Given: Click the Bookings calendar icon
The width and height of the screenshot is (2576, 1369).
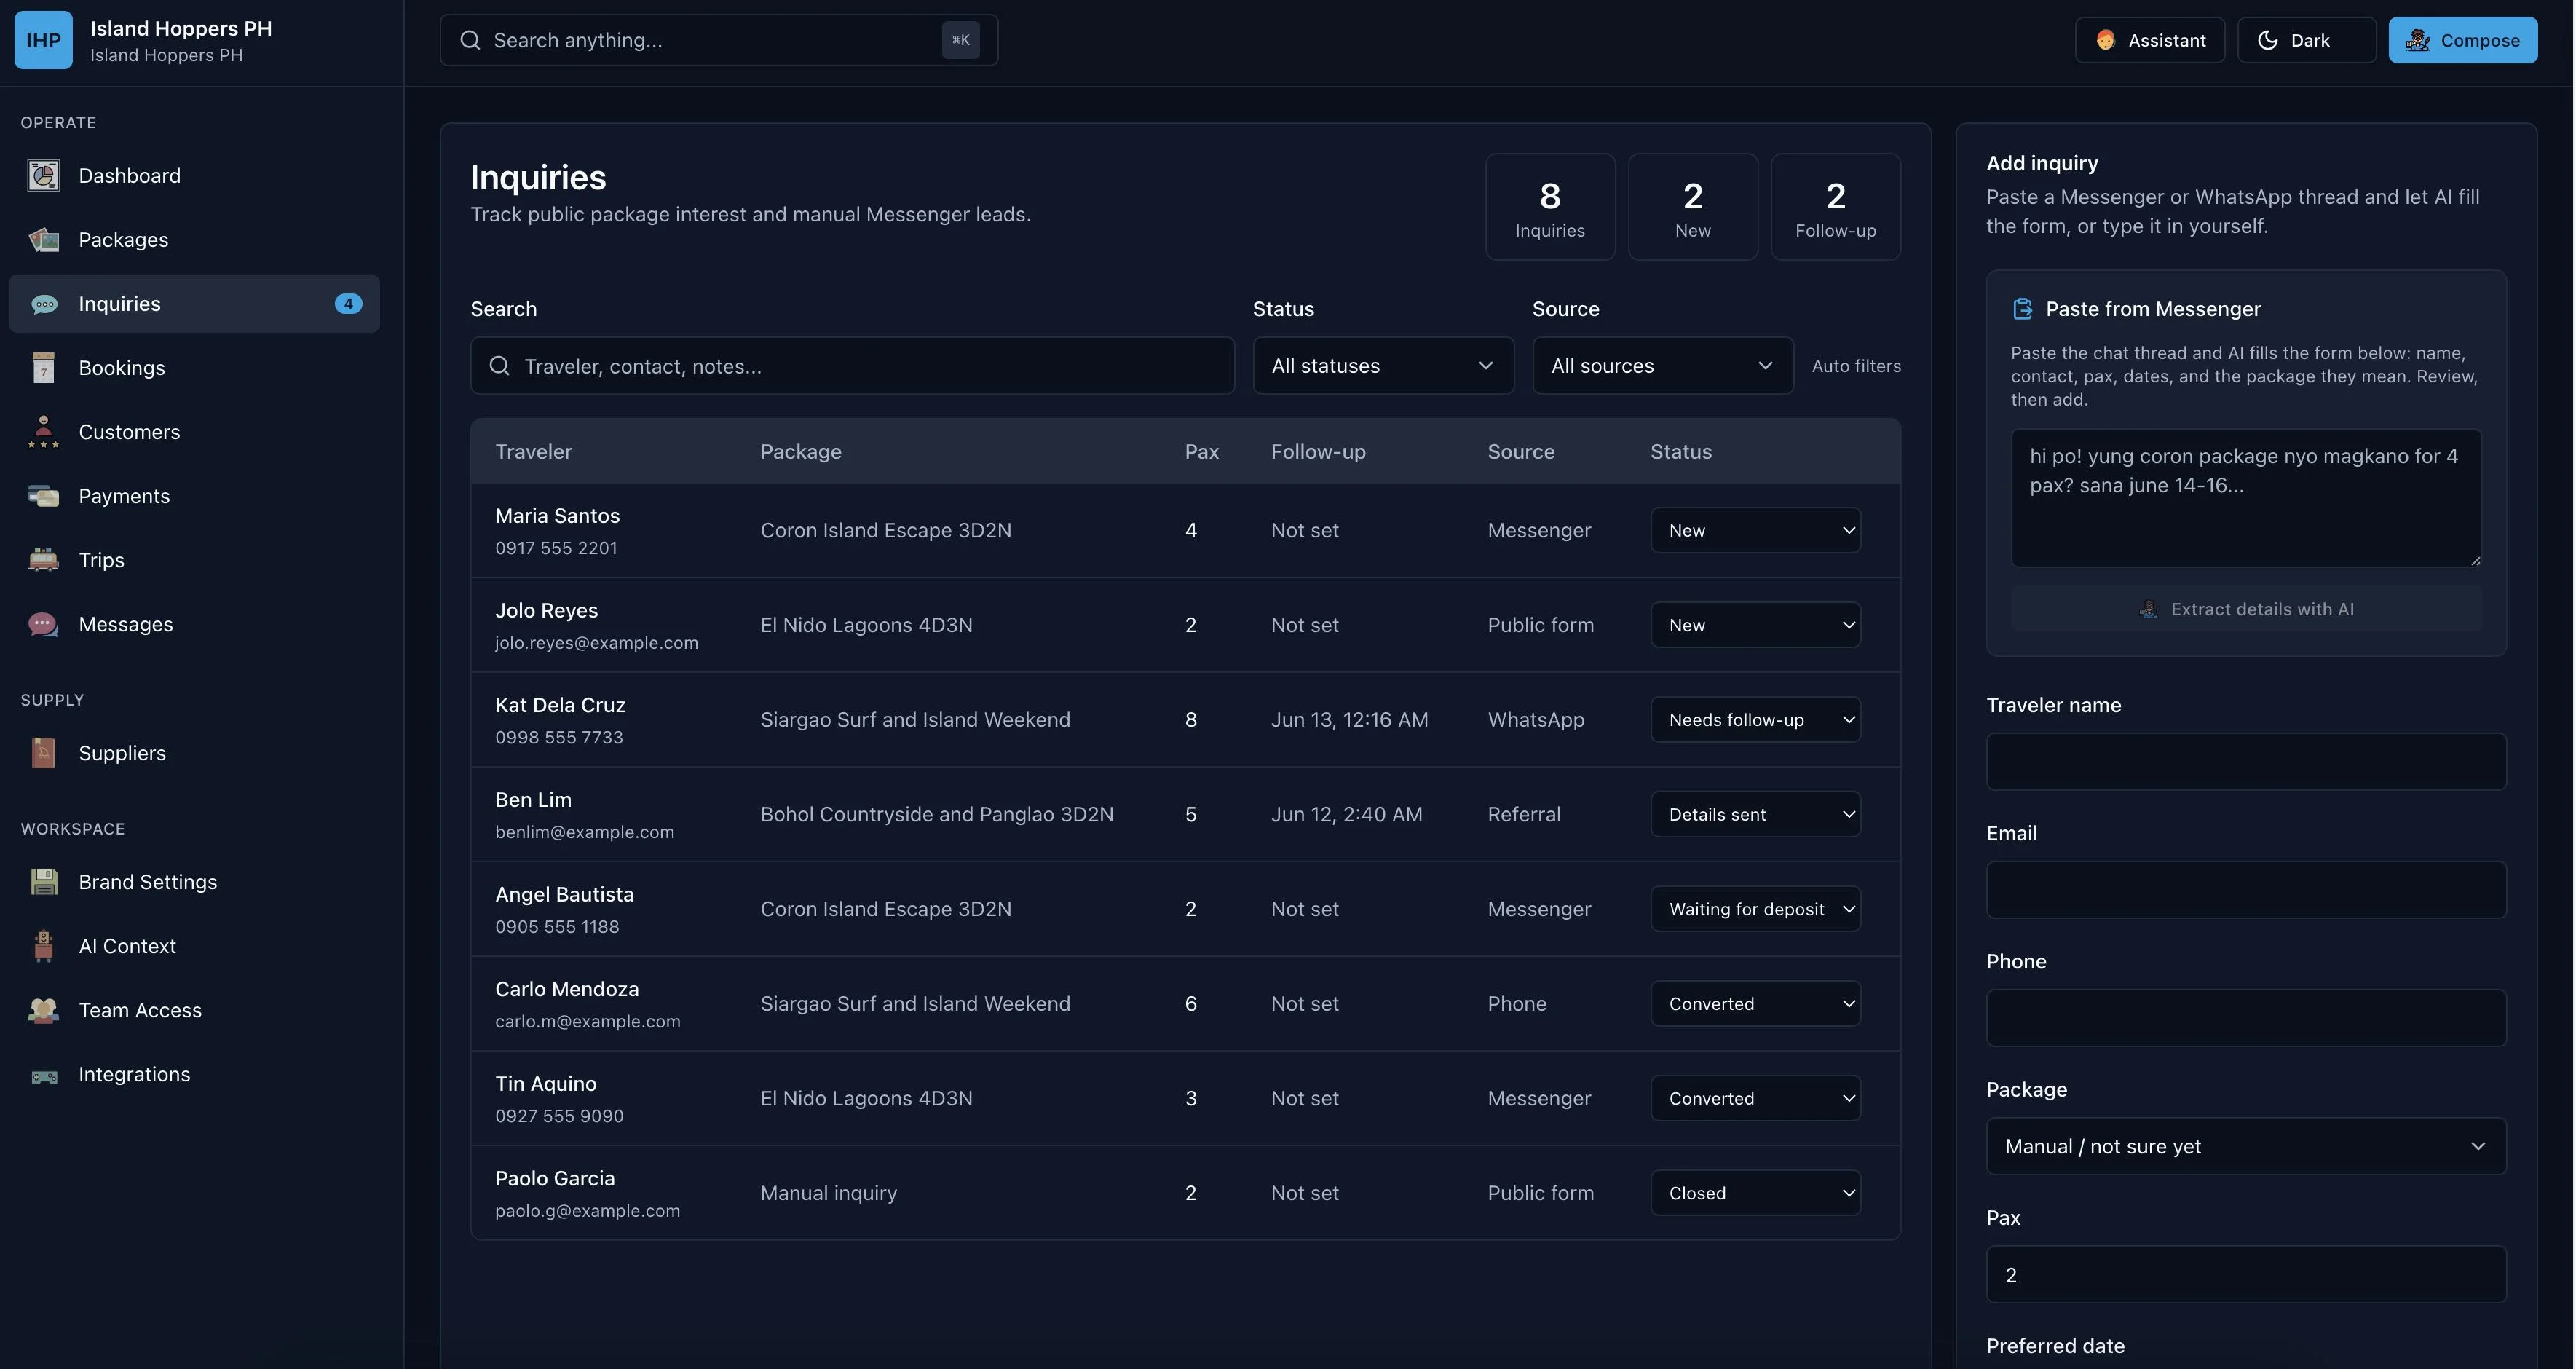Looking at the screenshot, I should tap(43, 368).
